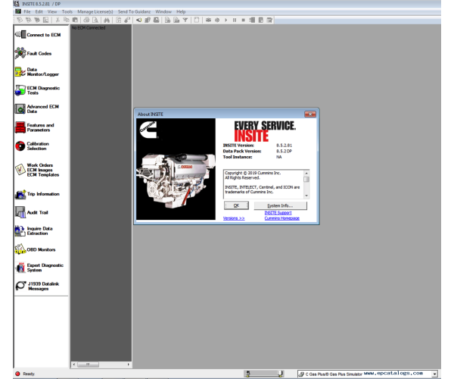This screenshot has width=454, height=379.
Task: Open Inquire Data Extraction
Action: click(x=33, y=231)
